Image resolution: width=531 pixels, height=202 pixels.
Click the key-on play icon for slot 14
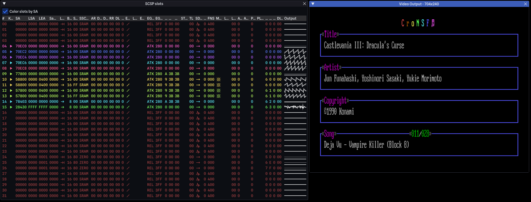(x=11, y=102)
